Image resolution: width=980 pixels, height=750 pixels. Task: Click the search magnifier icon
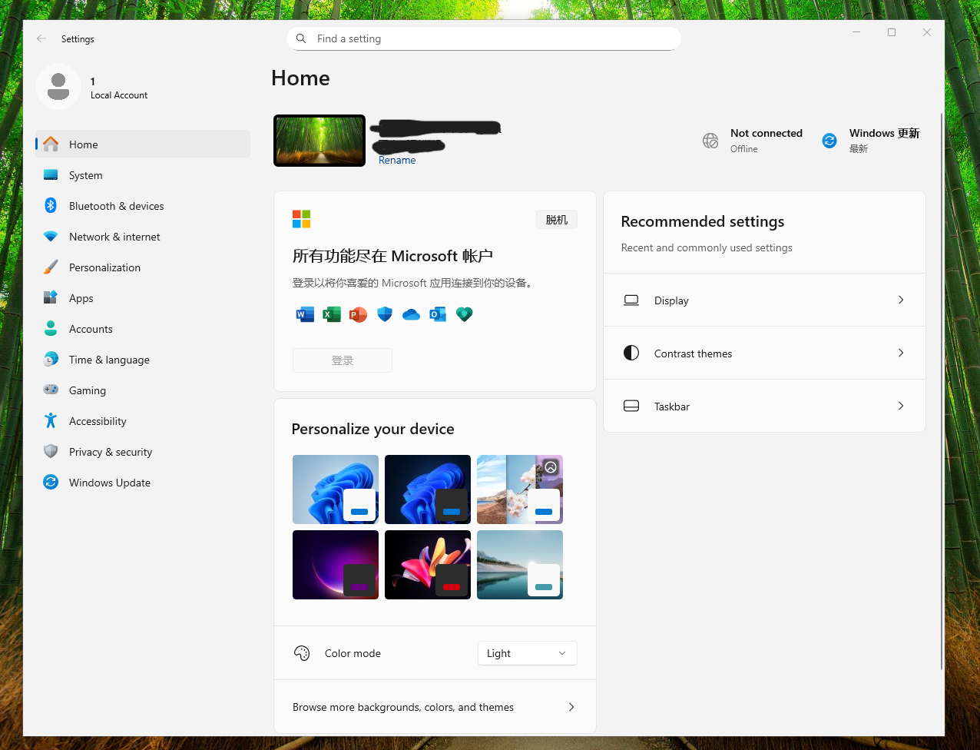click(301, 38)
